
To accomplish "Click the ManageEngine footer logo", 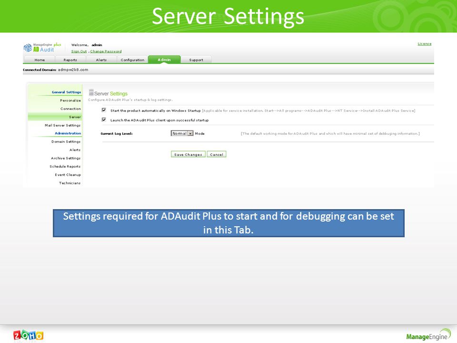I will point(428,335).
